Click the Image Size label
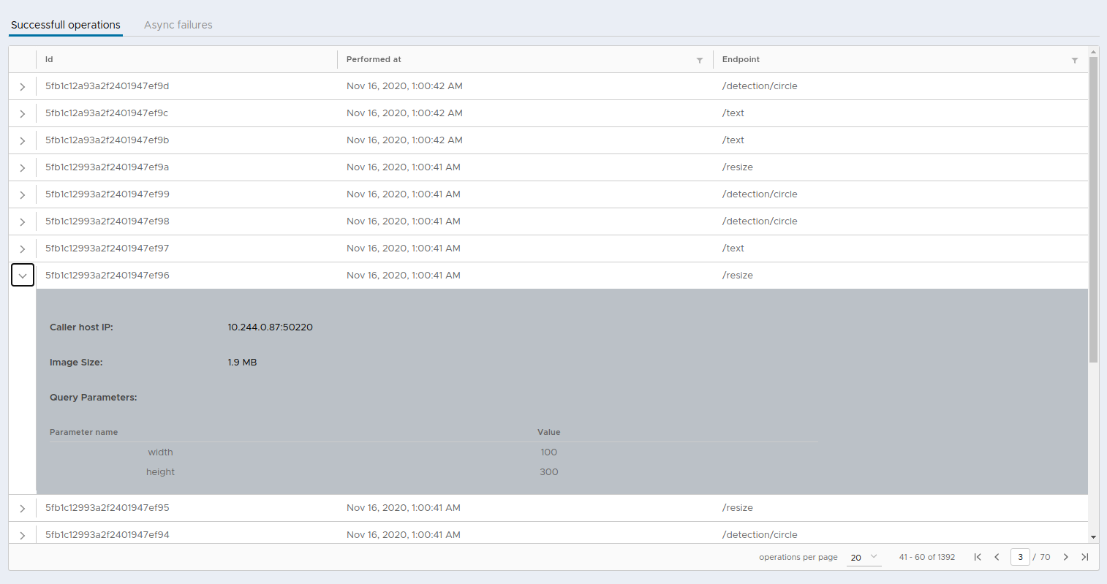The image size is (1107, 584). (x=76, y=363)
